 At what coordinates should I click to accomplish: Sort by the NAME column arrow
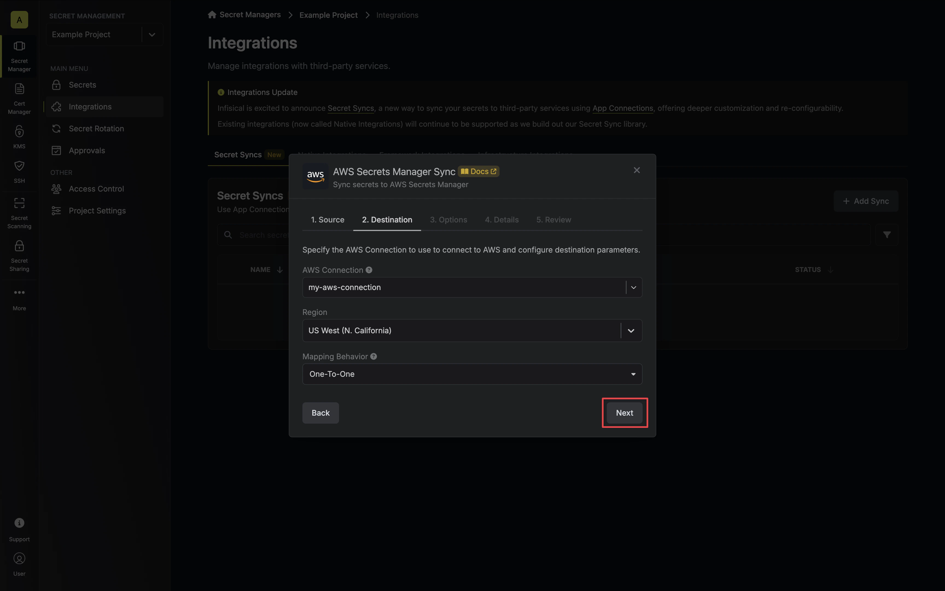click(280, 270)
